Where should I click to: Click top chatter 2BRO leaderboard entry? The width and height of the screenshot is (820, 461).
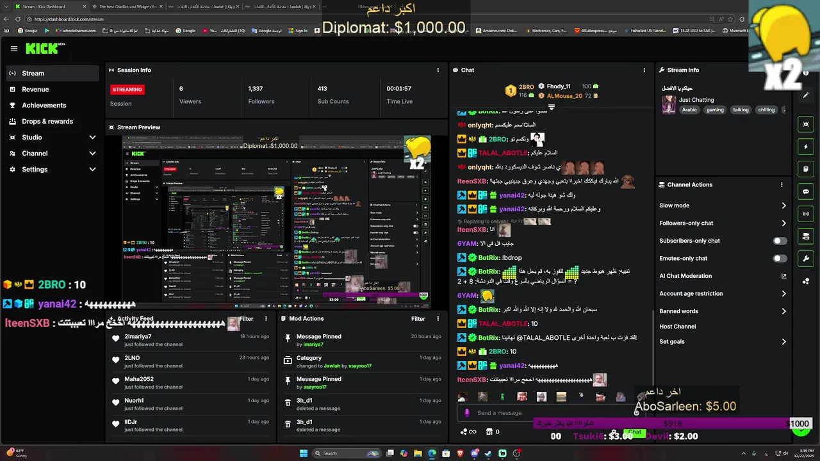click(520, 90)
